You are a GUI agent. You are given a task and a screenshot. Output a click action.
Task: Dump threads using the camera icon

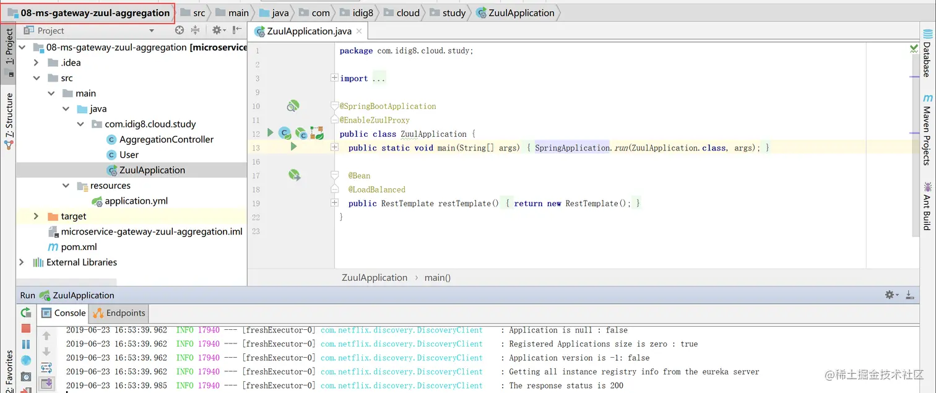(26, 376)
